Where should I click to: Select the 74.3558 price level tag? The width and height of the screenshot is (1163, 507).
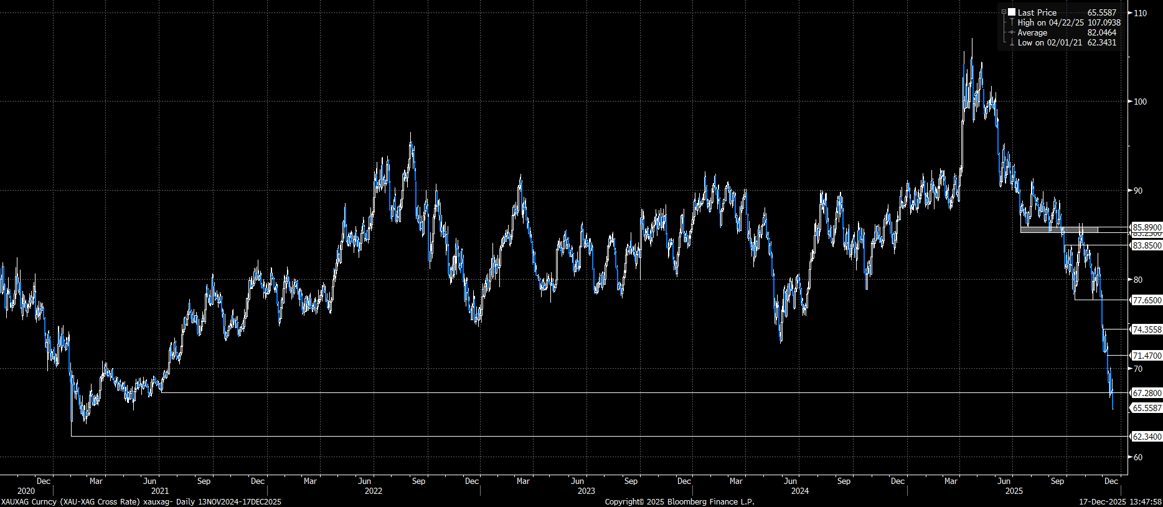point(1146,329)
